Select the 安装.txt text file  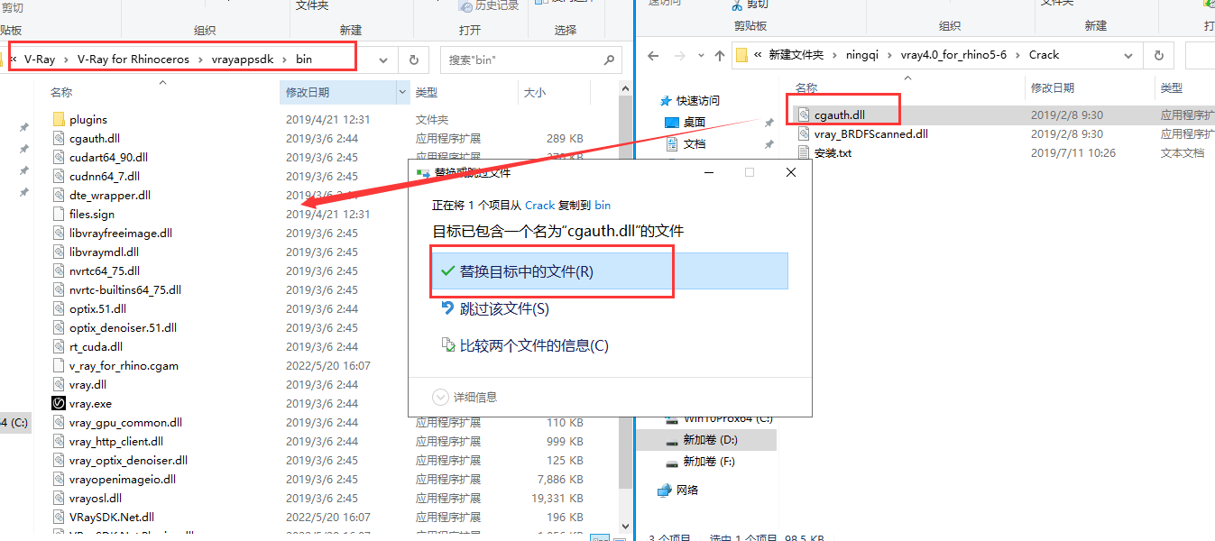[x=833, y=153]
